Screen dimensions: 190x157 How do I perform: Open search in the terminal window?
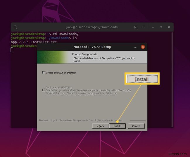(15, 27)
